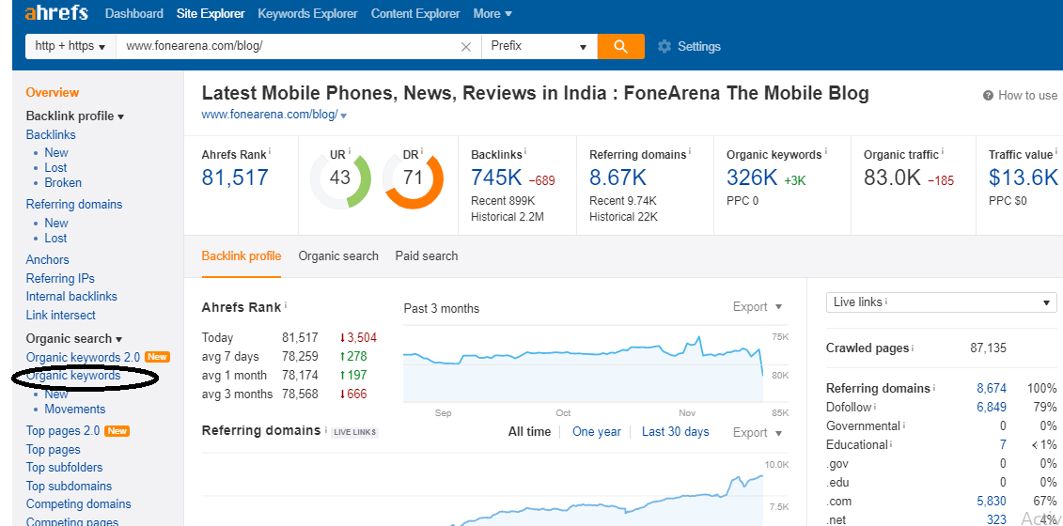The height and width of the screenshot is (526, 1063).
Task: Open Organic keywords 2.0 report
Action: (x=83, y=357)
